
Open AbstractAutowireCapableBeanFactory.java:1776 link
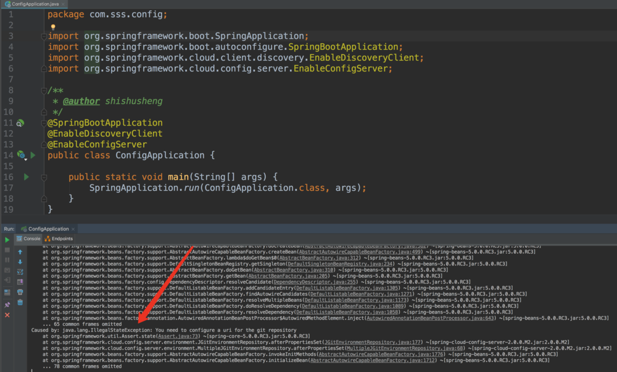pos(381,354)
